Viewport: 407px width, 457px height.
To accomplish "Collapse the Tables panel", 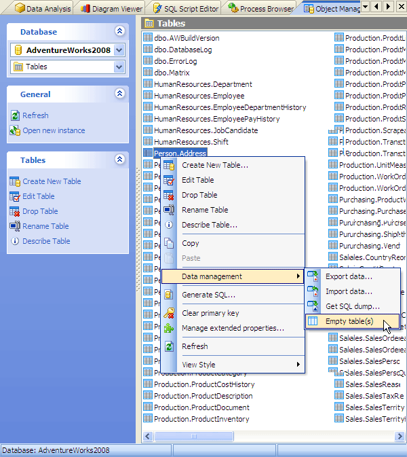I will point(119,160).
